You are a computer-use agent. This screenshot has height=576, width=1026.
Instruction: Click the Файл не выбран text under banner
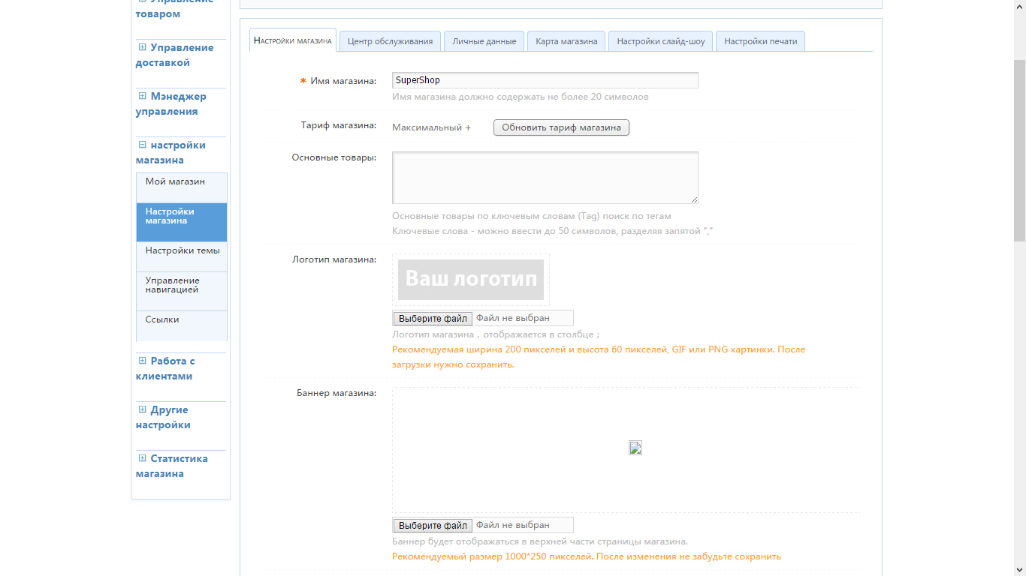point(513,525)
